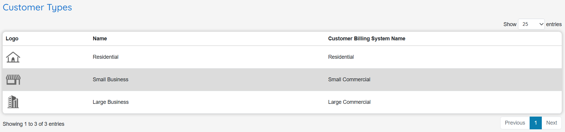Screen dimensions: 565x132
Task: Click the dropdown arrow beside 25
Action: coord(541,24)
